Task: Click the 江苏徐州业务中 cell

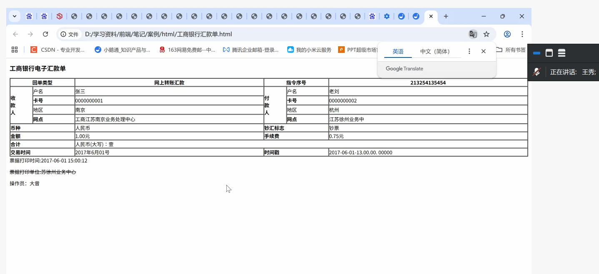Action: point(428,119)
